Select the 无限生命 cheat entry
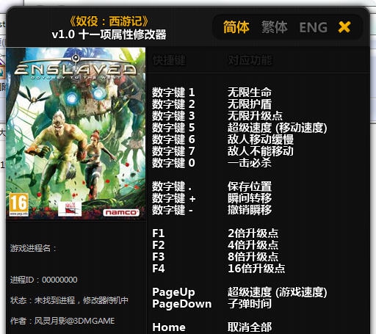The height and width of the screenshot is (334, 376). pos(250,92)
